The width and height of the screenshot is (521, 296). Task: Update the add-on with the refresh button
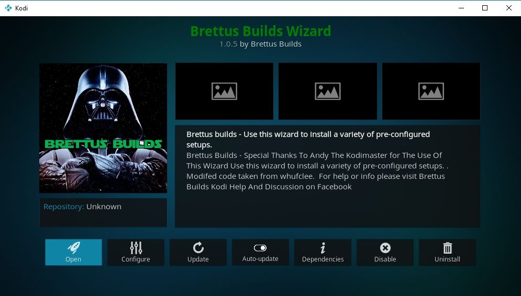tap(198, 252)
